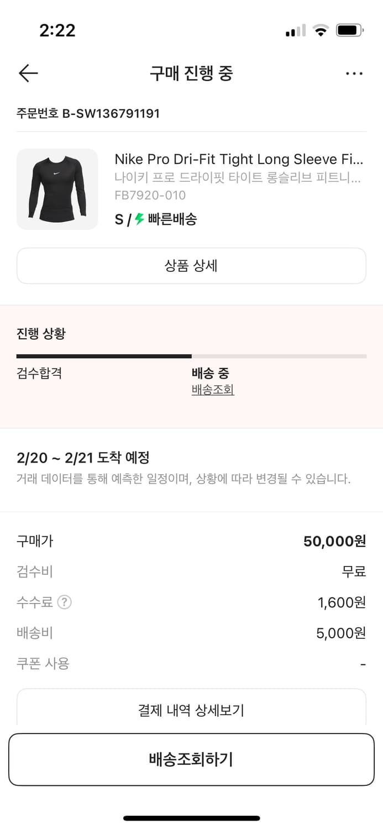
Task: Tap the clock showing 2:22
Action: click(57, 30)
